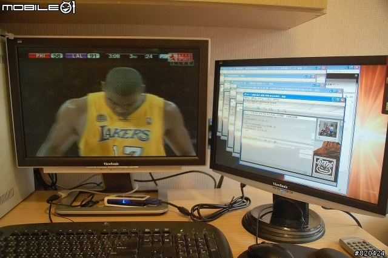Viewport: 388px width, 258px height.
Task: Open the last menu in front chat window
Action: [276, 99]
